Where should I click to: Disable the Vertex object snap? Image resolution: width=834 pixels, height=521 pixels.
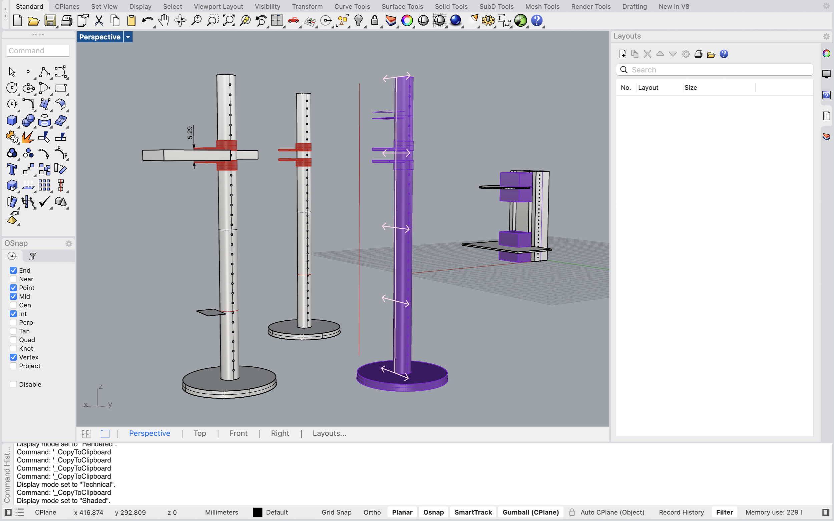pyautogui.click(x=13, y=357)
